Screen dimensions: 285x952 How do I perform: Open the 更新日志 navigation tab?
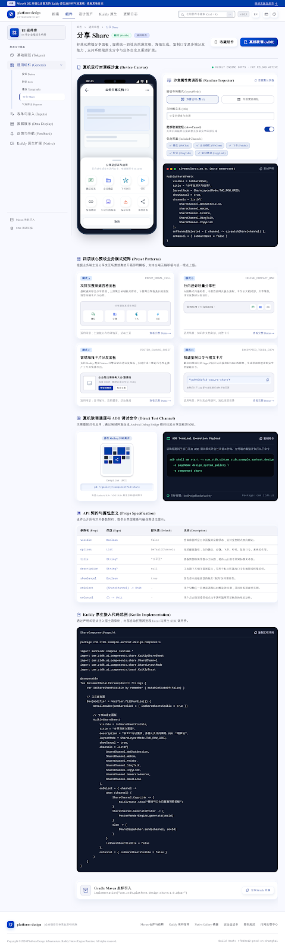click(130, 14)
